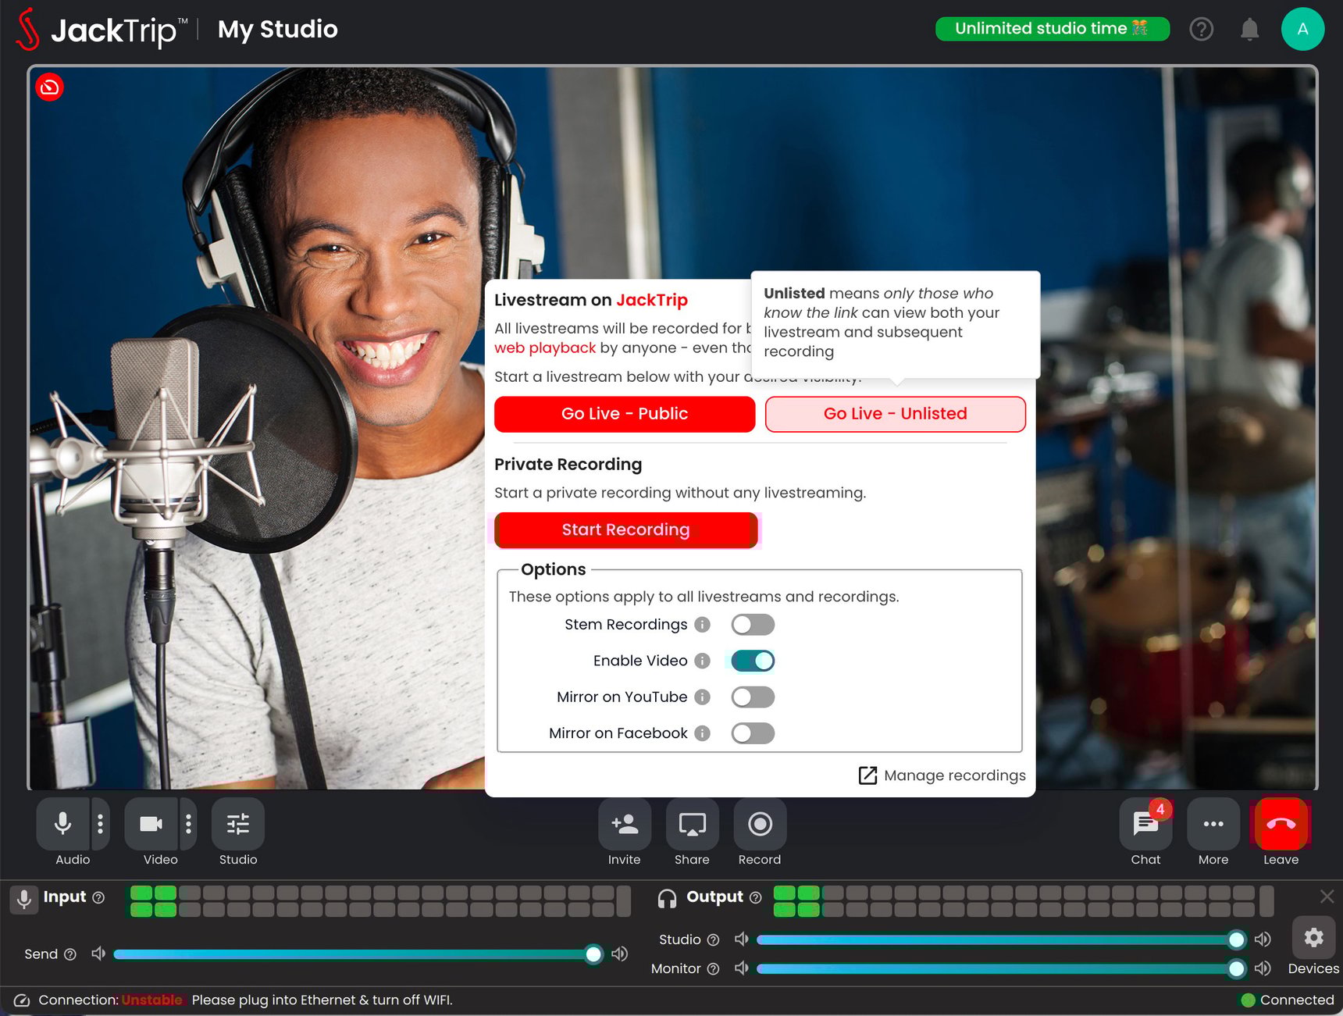Open the Video three-dot options menu
This screenshot has width=1343, height=1016.
pyautogui.click(x=187, y=824)
